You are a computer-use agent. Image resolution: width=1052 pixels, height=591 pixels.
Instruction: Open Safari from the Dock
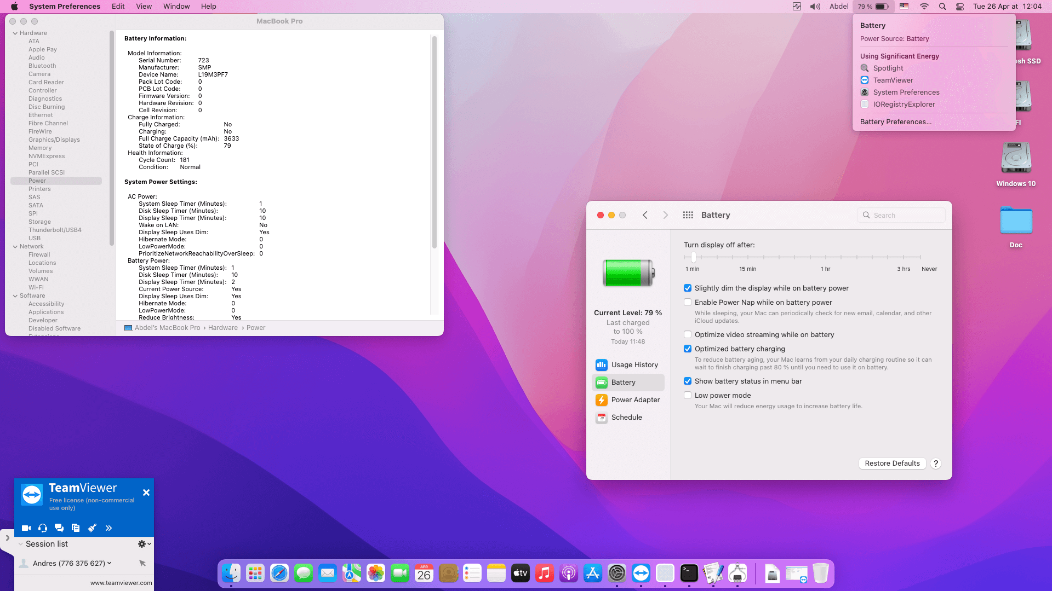click(x=279, y=573)
